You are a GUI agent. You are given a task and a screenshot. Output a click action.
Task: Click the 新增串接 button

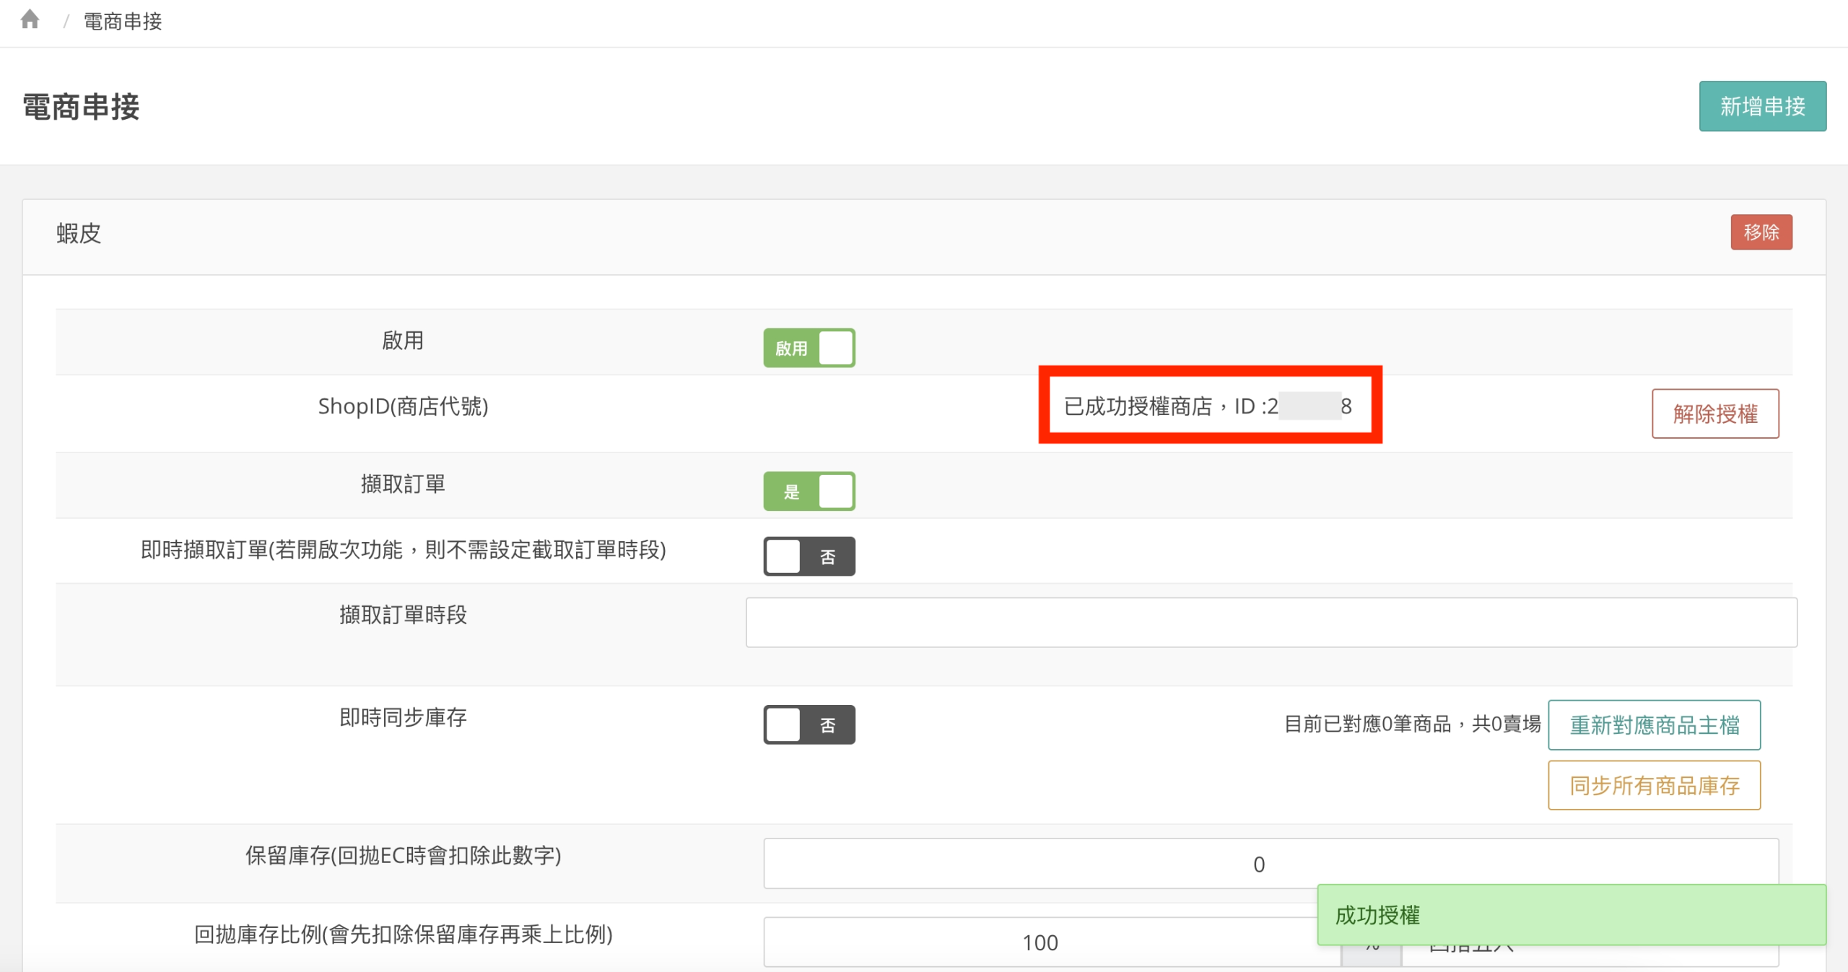click(1761, 106)
